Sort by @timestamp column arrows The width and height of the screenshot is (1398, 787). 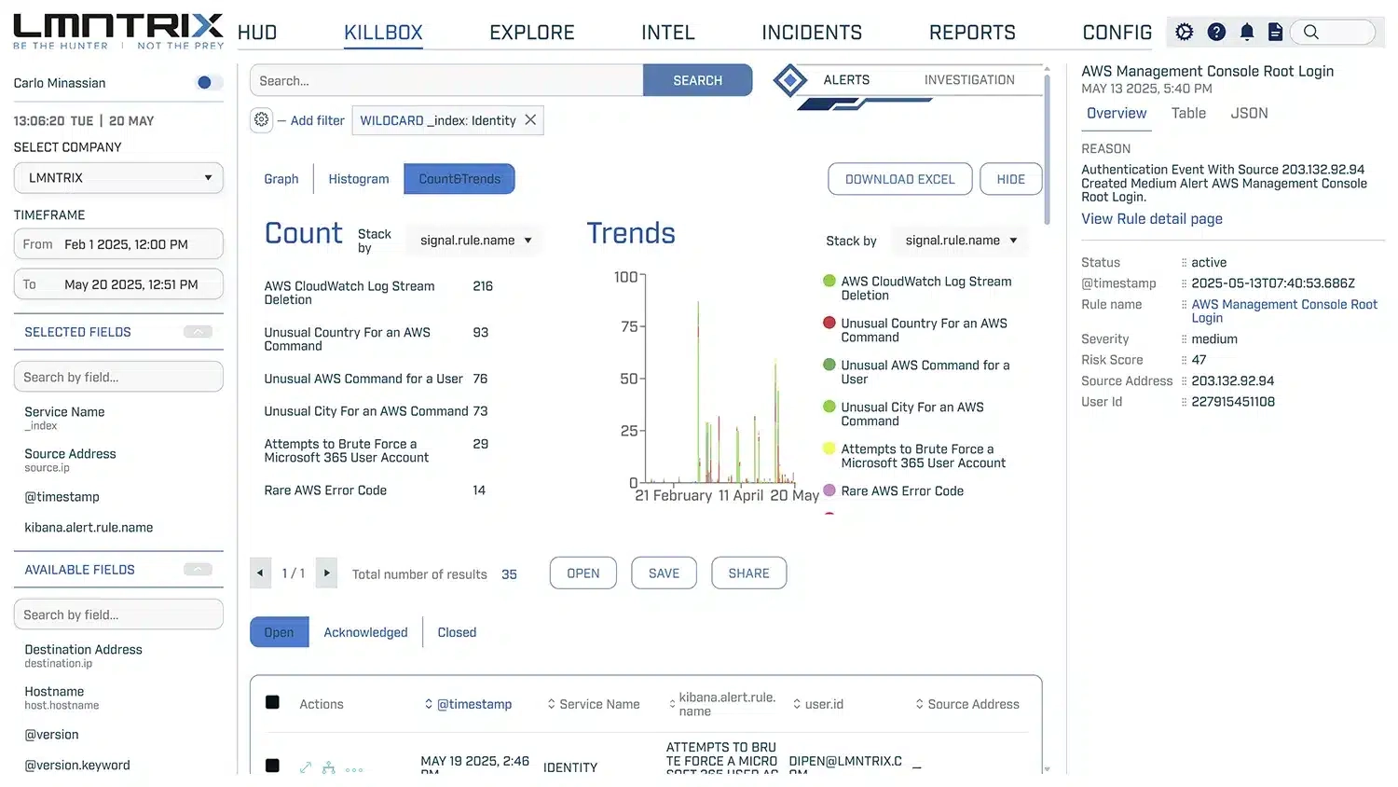429,704
